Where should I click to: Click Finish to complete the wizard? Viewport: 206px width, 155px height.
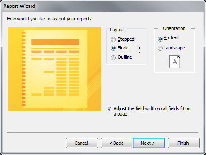pos(184,143)
